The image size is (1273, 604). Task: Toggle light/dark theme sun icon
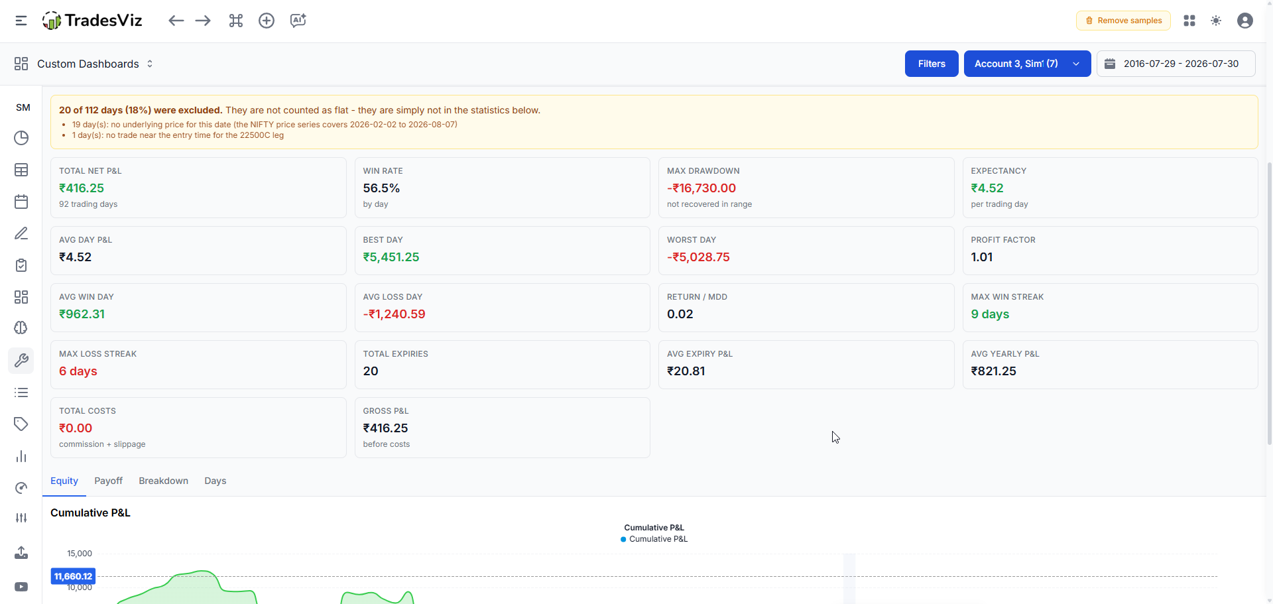[x=1216, y=21]
